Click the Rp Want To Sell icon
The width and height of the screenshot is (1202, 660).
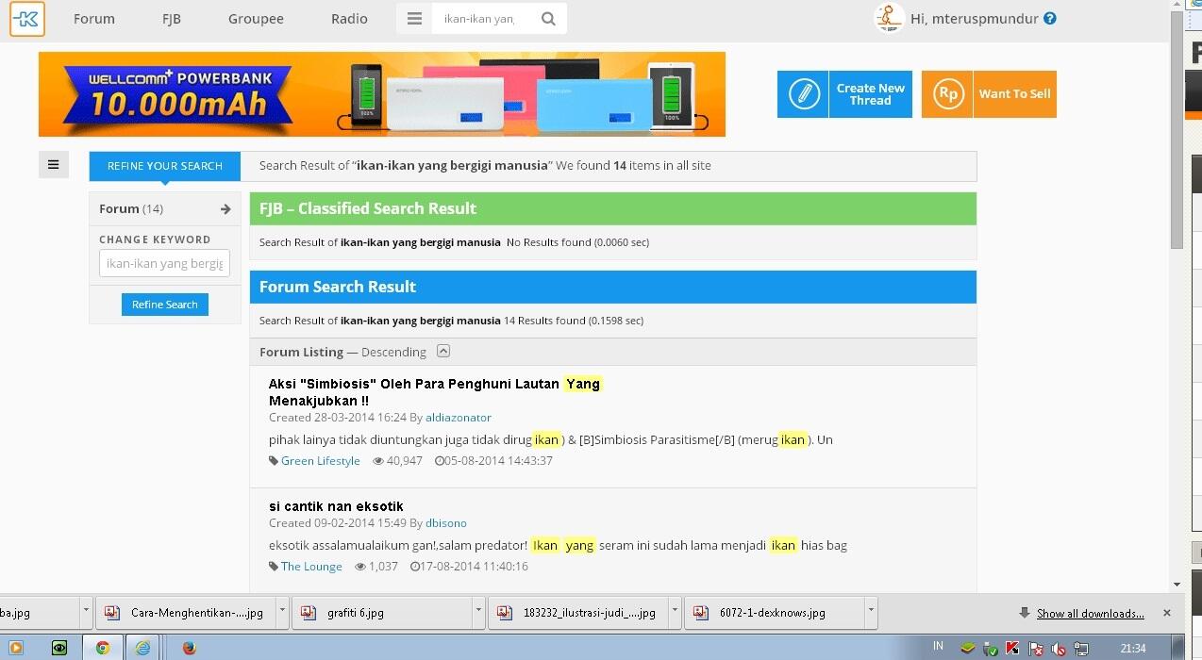click(947, 94)
